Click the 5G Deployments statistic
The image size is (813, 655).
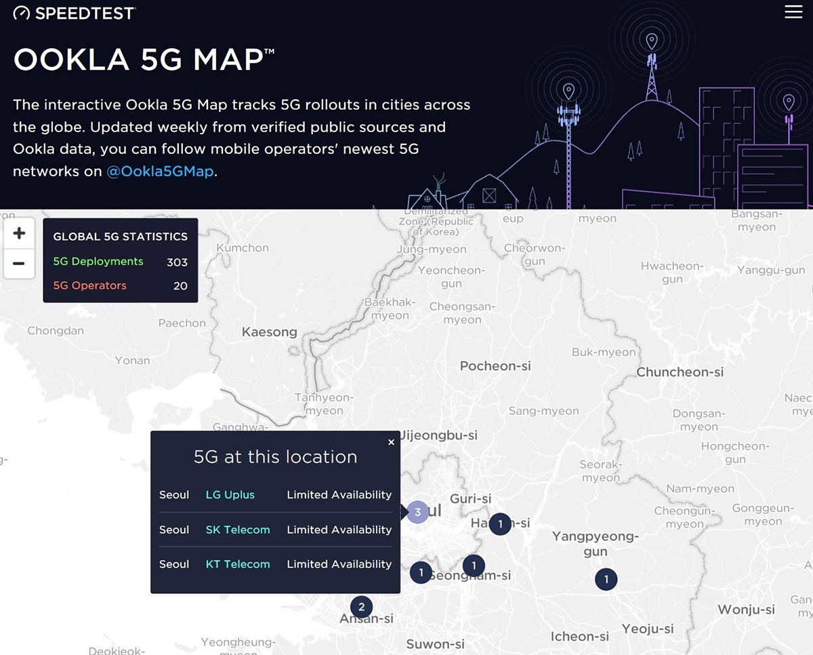coord(98,262)
